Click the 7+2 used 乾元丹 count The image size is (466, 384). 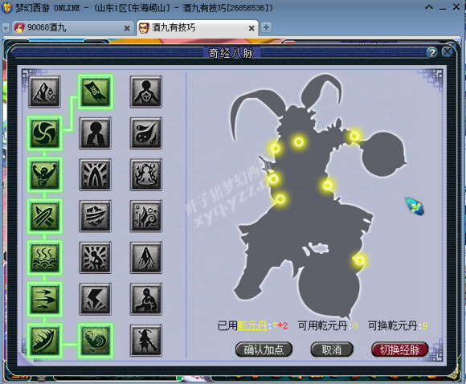[280, 326]
